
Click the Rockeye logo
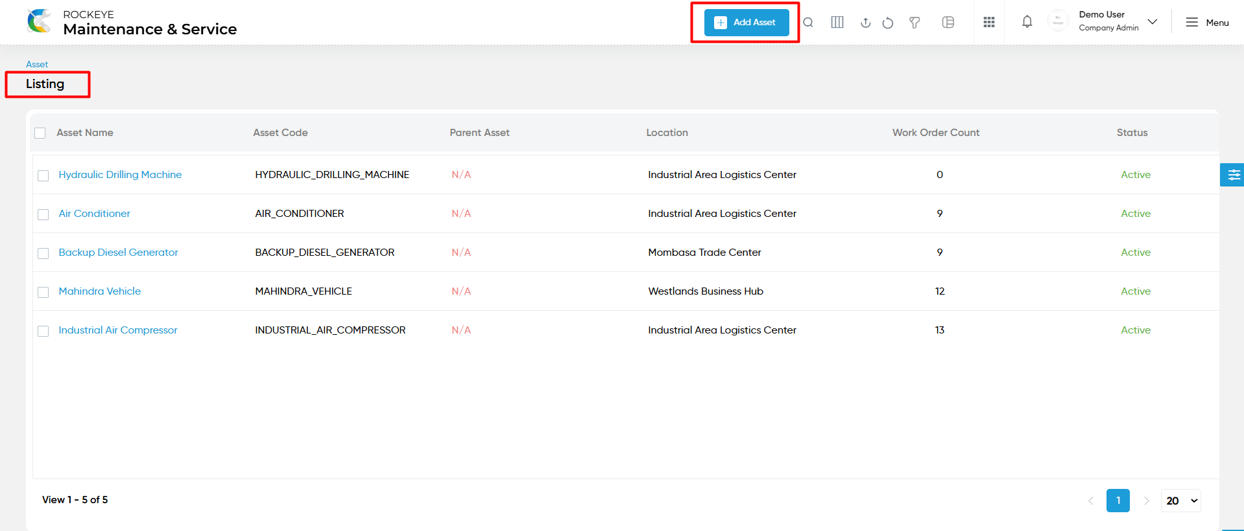[x=40, y=21]
